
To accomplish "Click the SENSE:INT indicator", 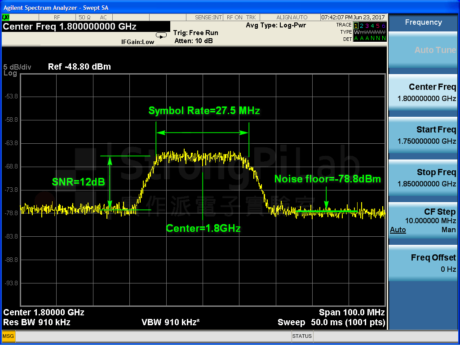I will click(x=208, y=18).
